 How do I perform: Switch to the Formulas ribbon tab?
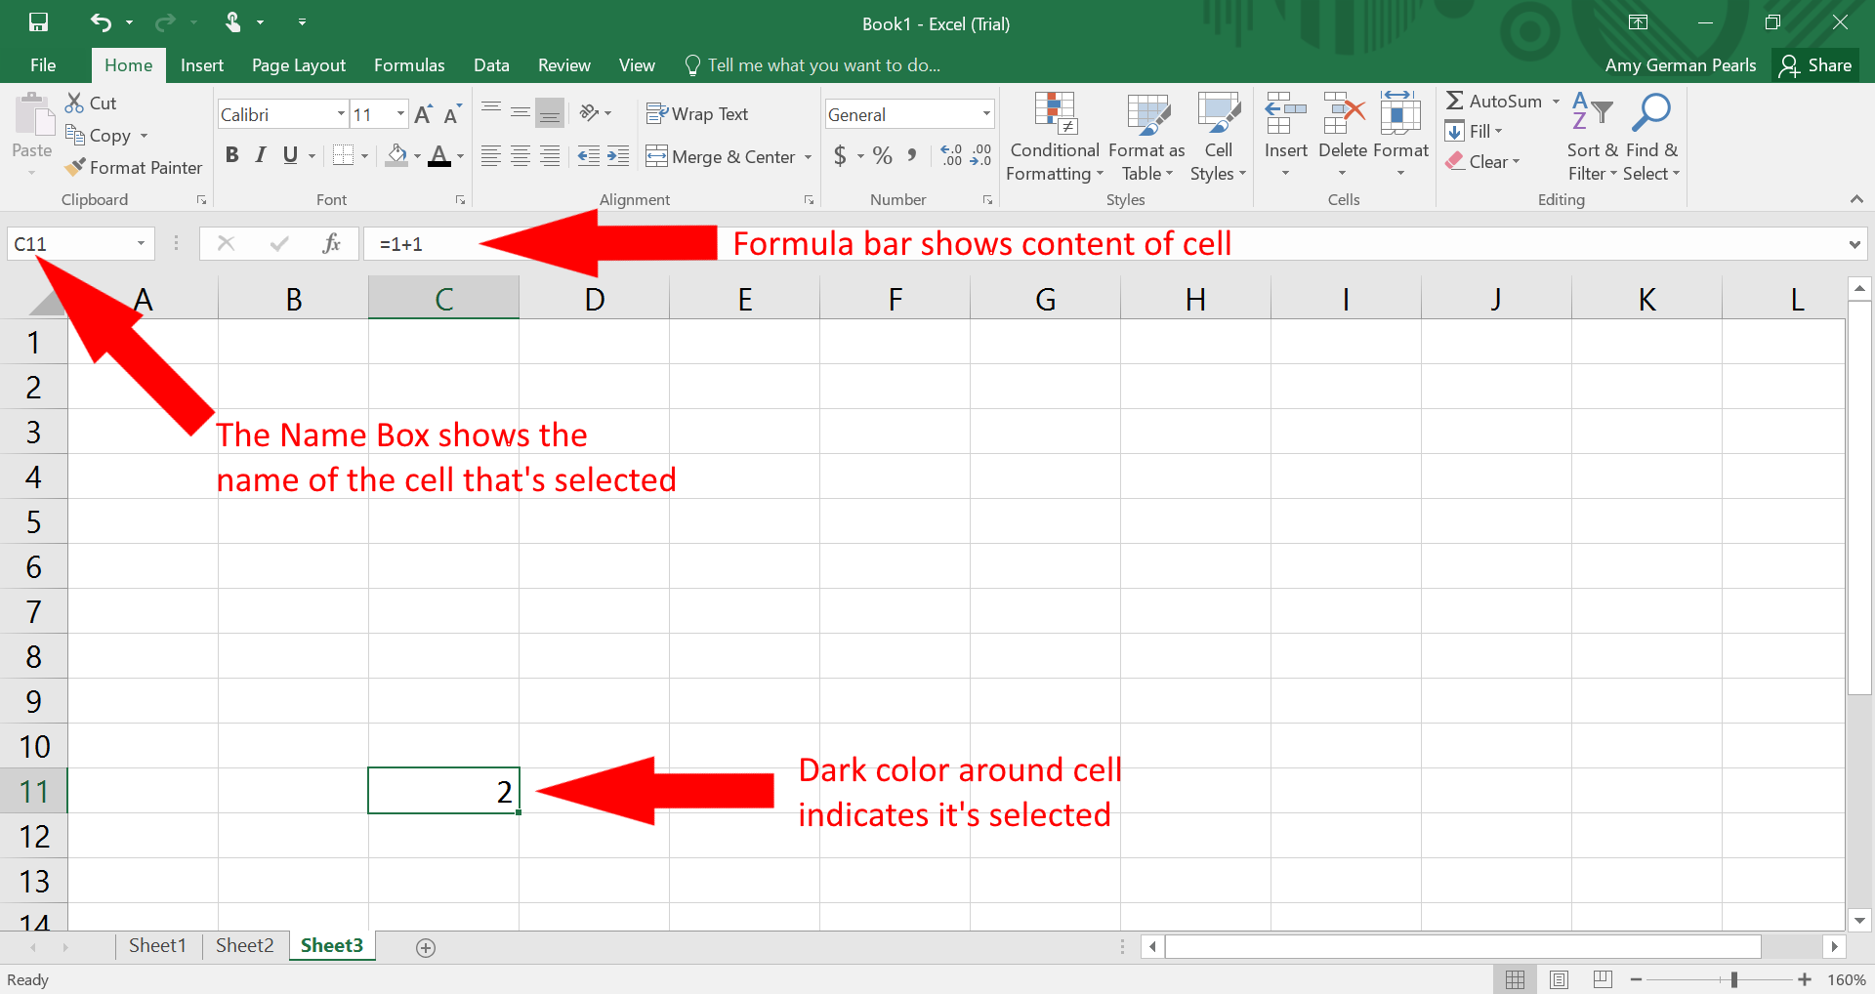tap(409, 64)
